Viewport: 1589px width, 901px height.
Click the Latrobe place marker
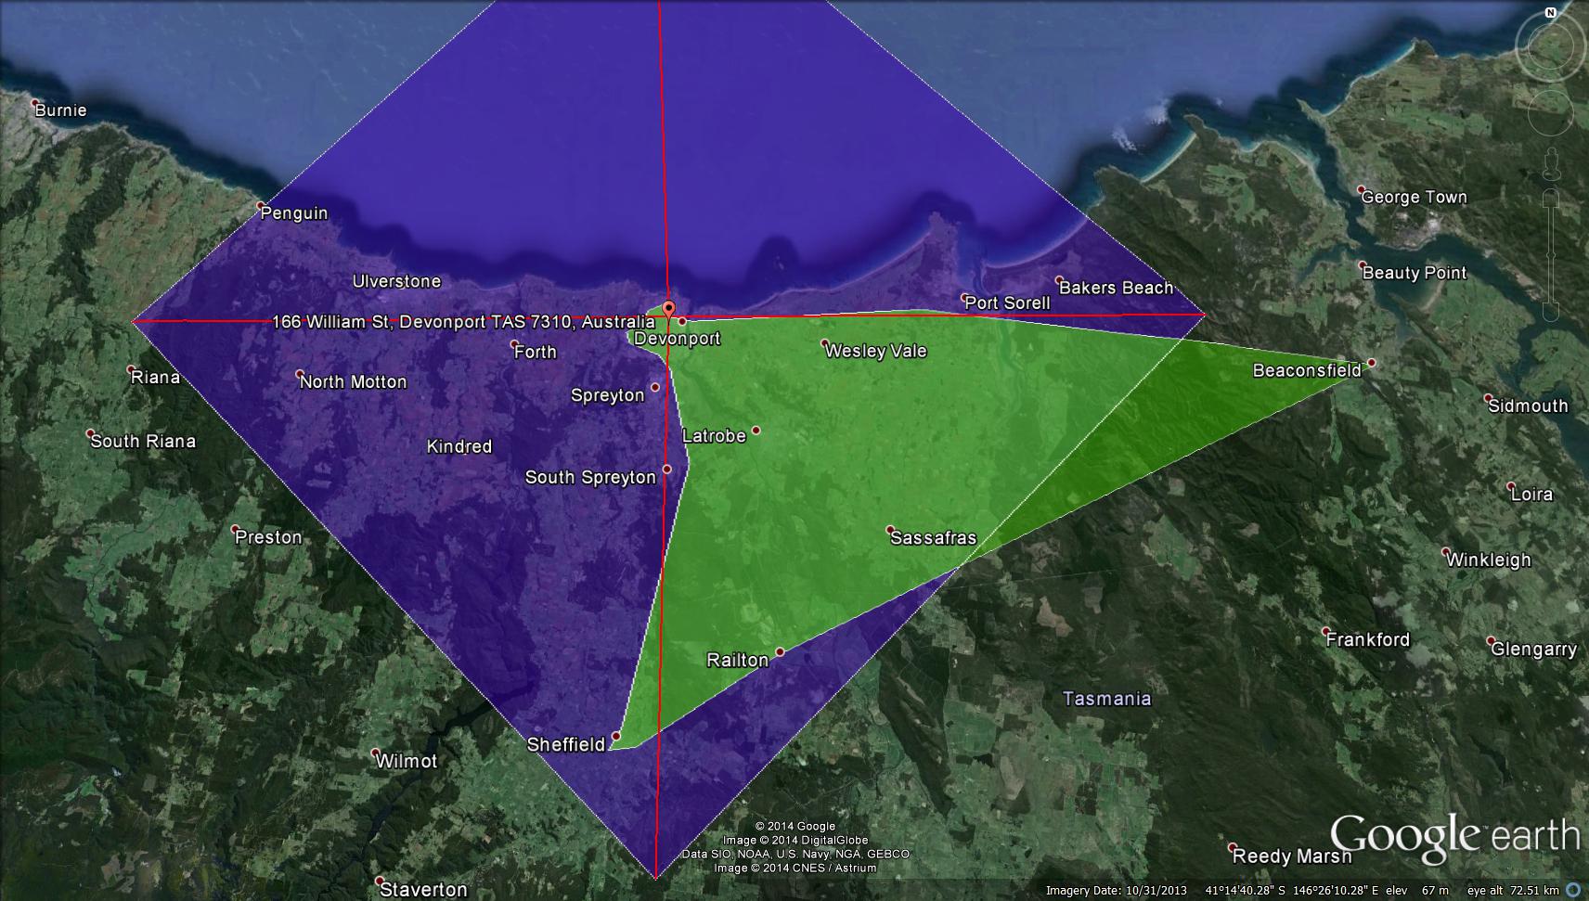(756, 431)
